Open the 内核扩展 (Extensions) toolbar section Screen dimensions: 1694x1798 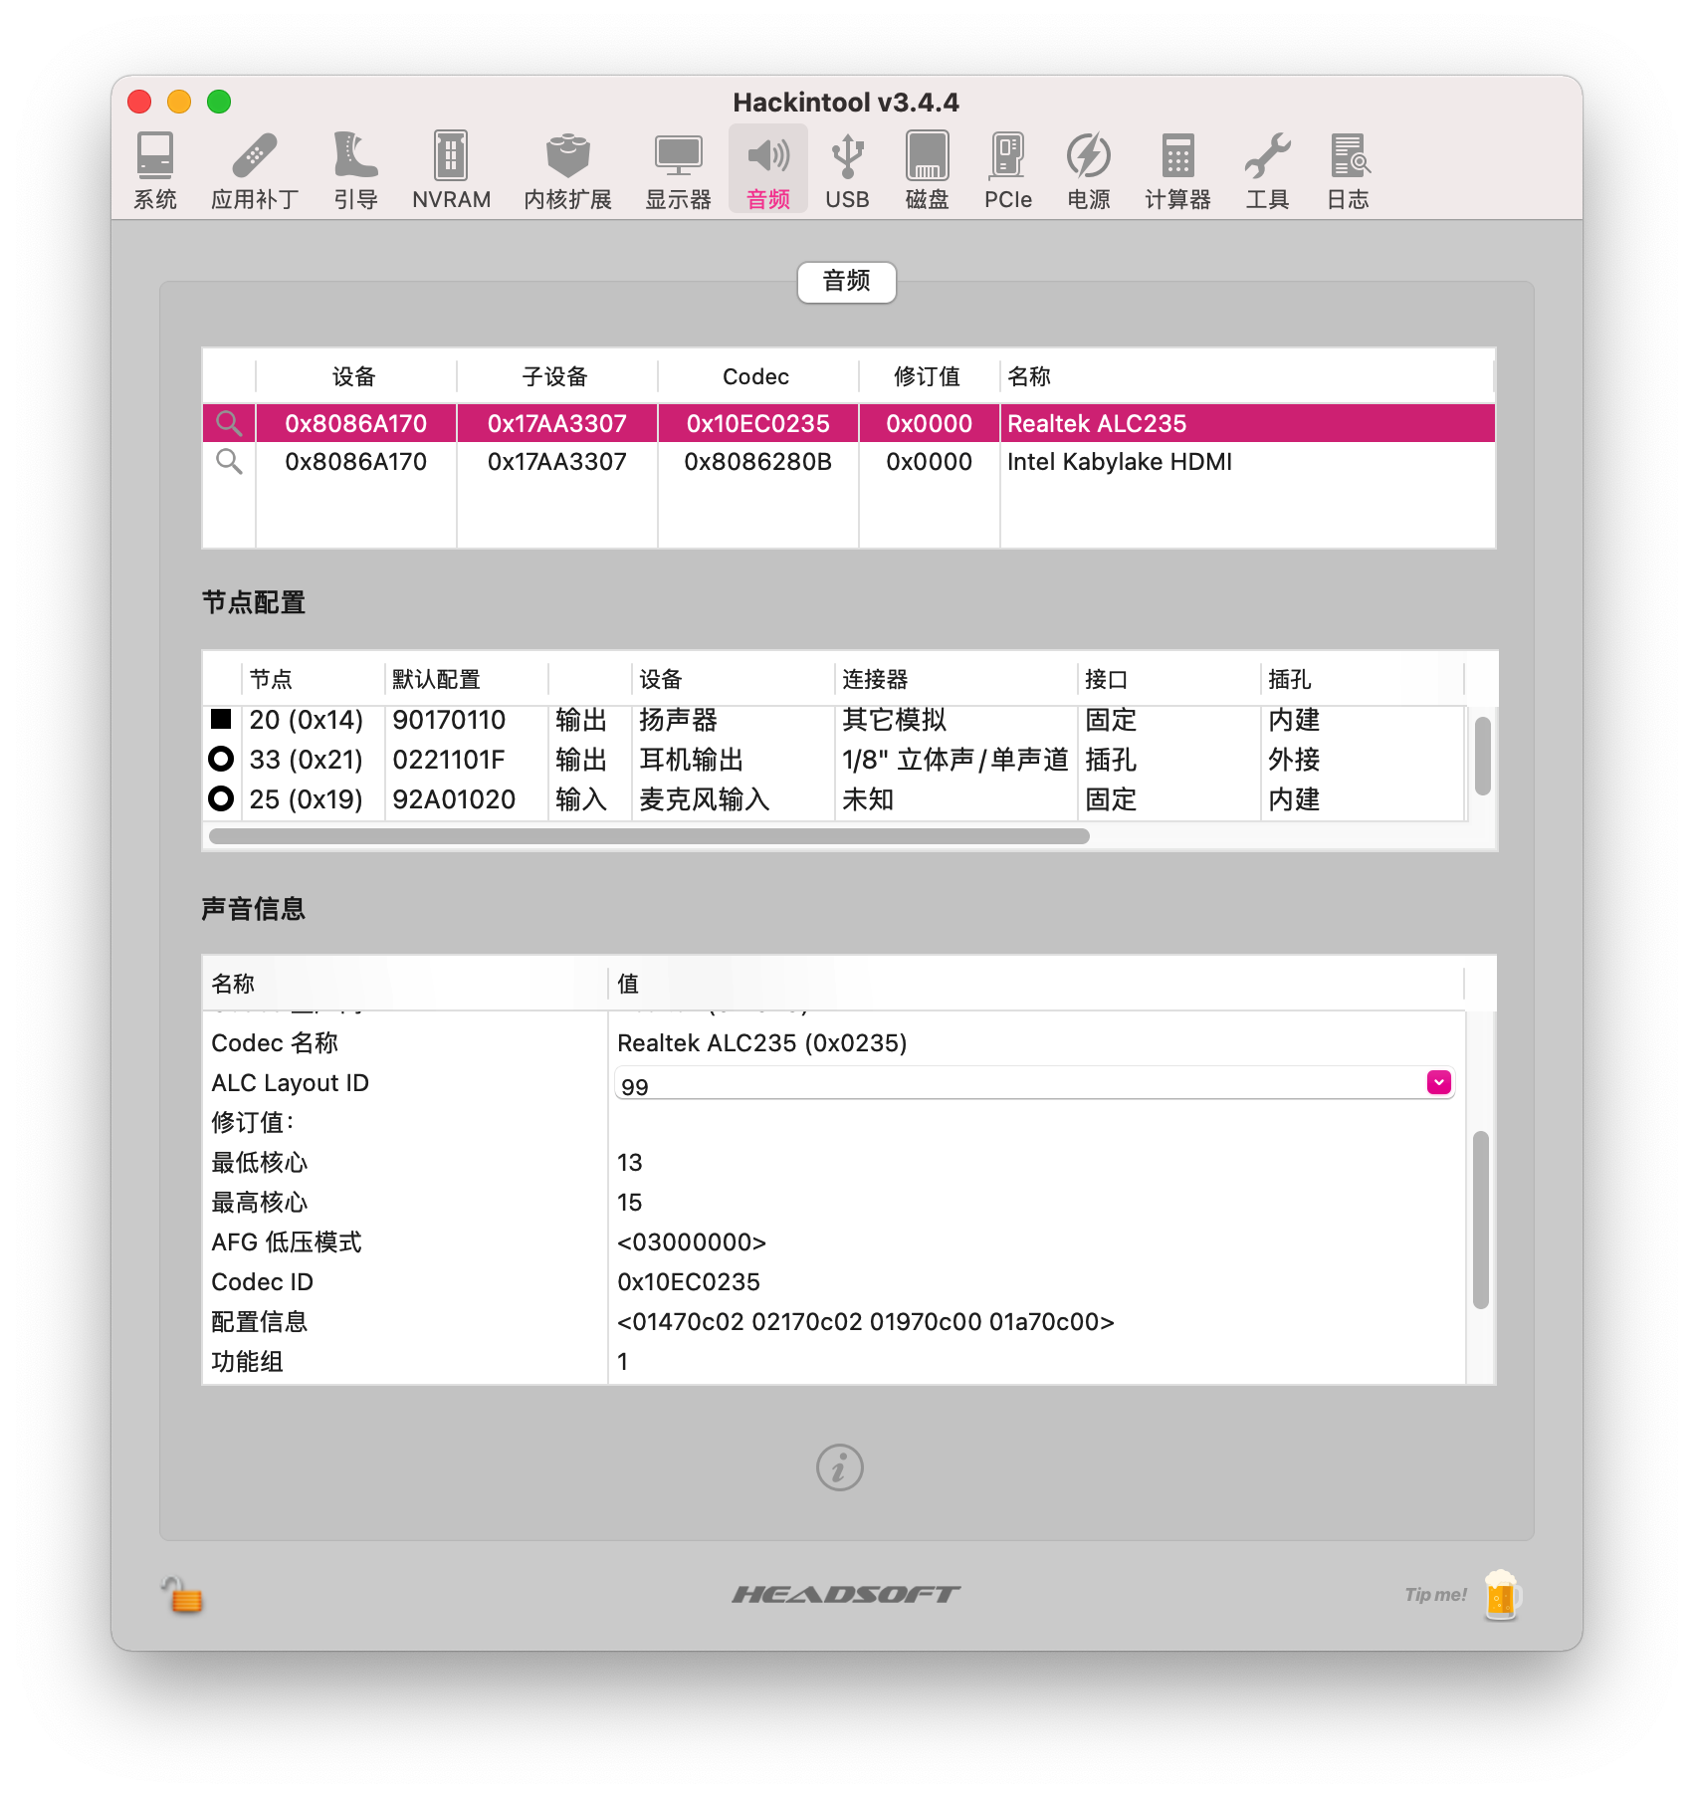point(567,171)
